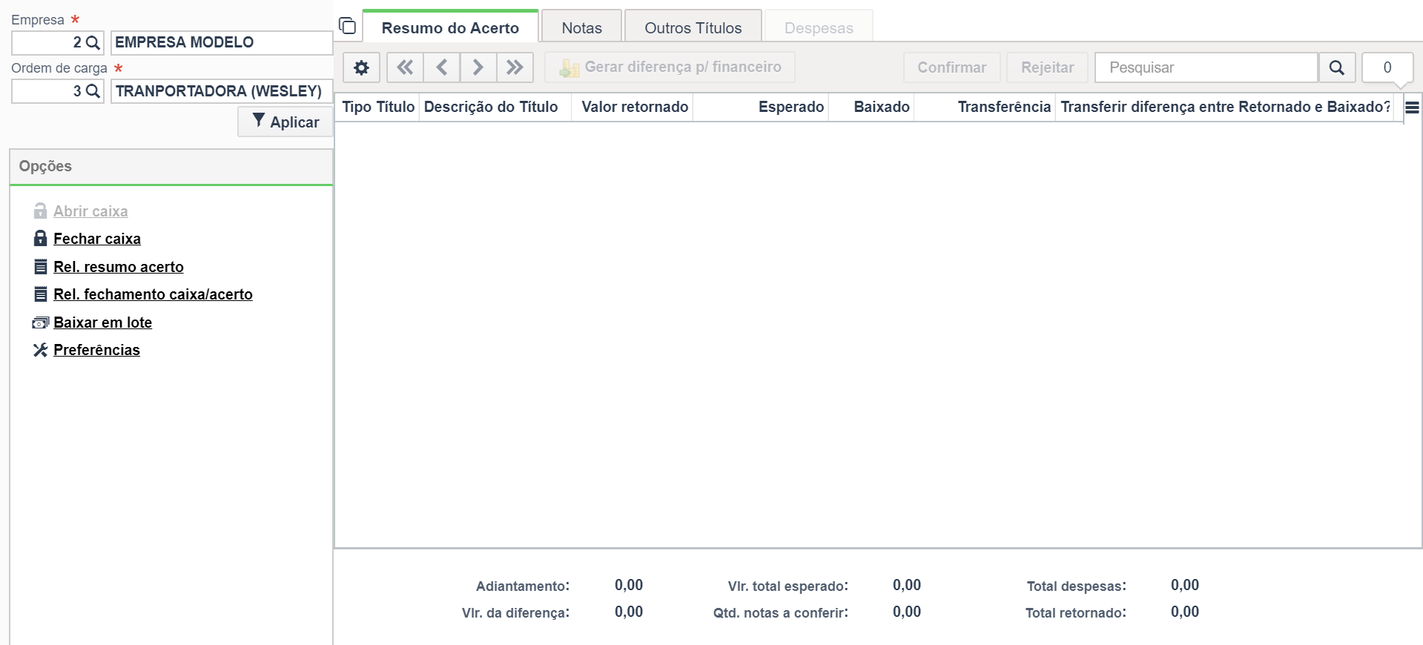Go to first record with double-left arrow

tap(405, 67)
